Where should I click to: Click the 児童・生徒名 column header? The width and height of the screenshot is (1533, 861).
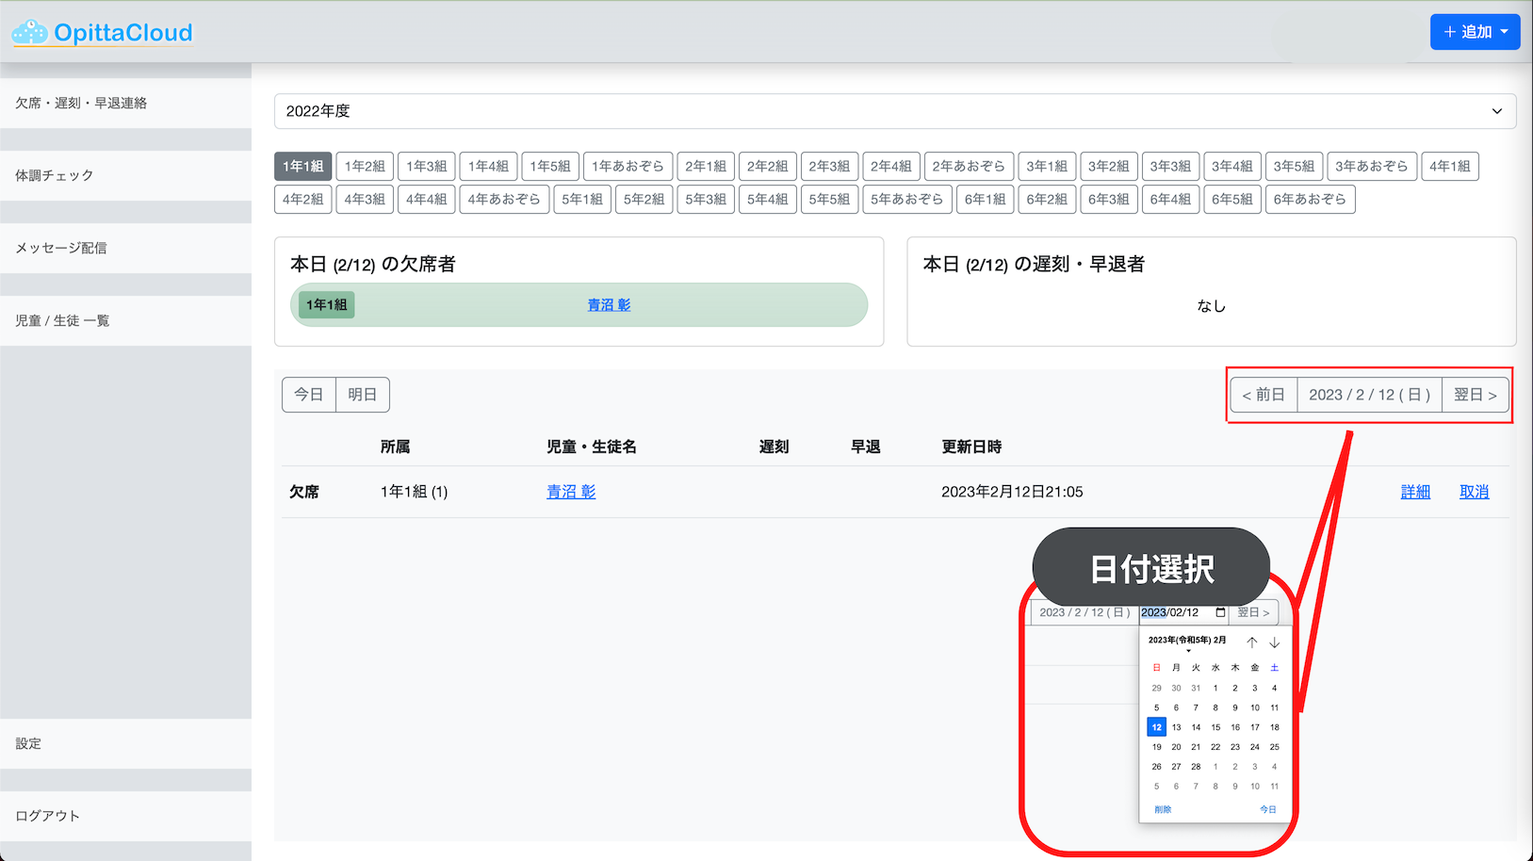(x=592, y=447)
